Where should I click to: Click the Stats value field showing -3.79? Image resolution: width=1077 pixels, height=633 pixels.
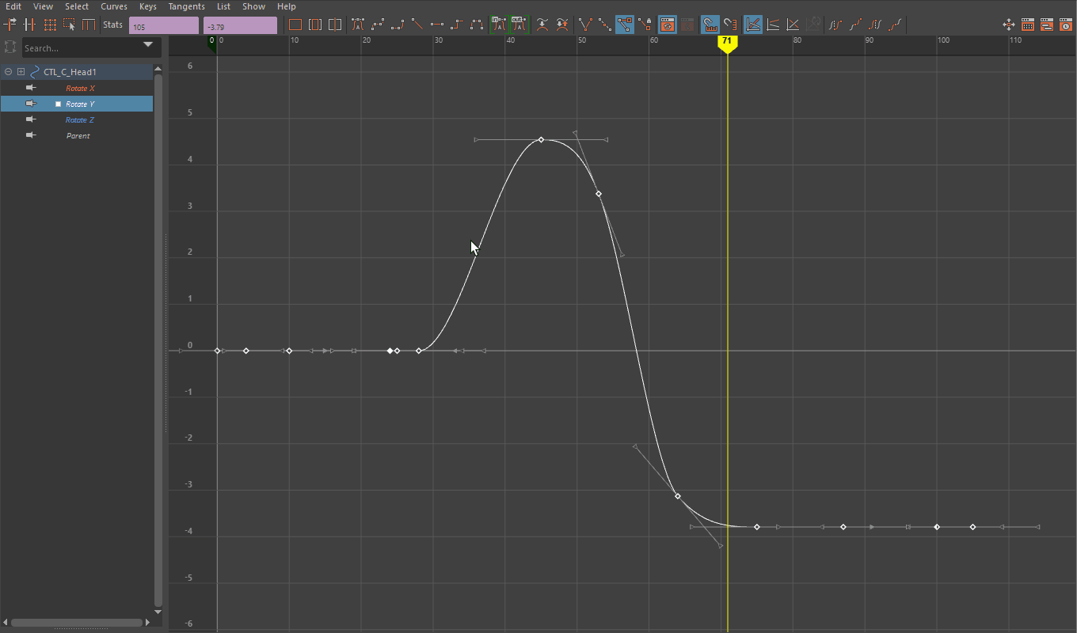click(x=239, y=26)
